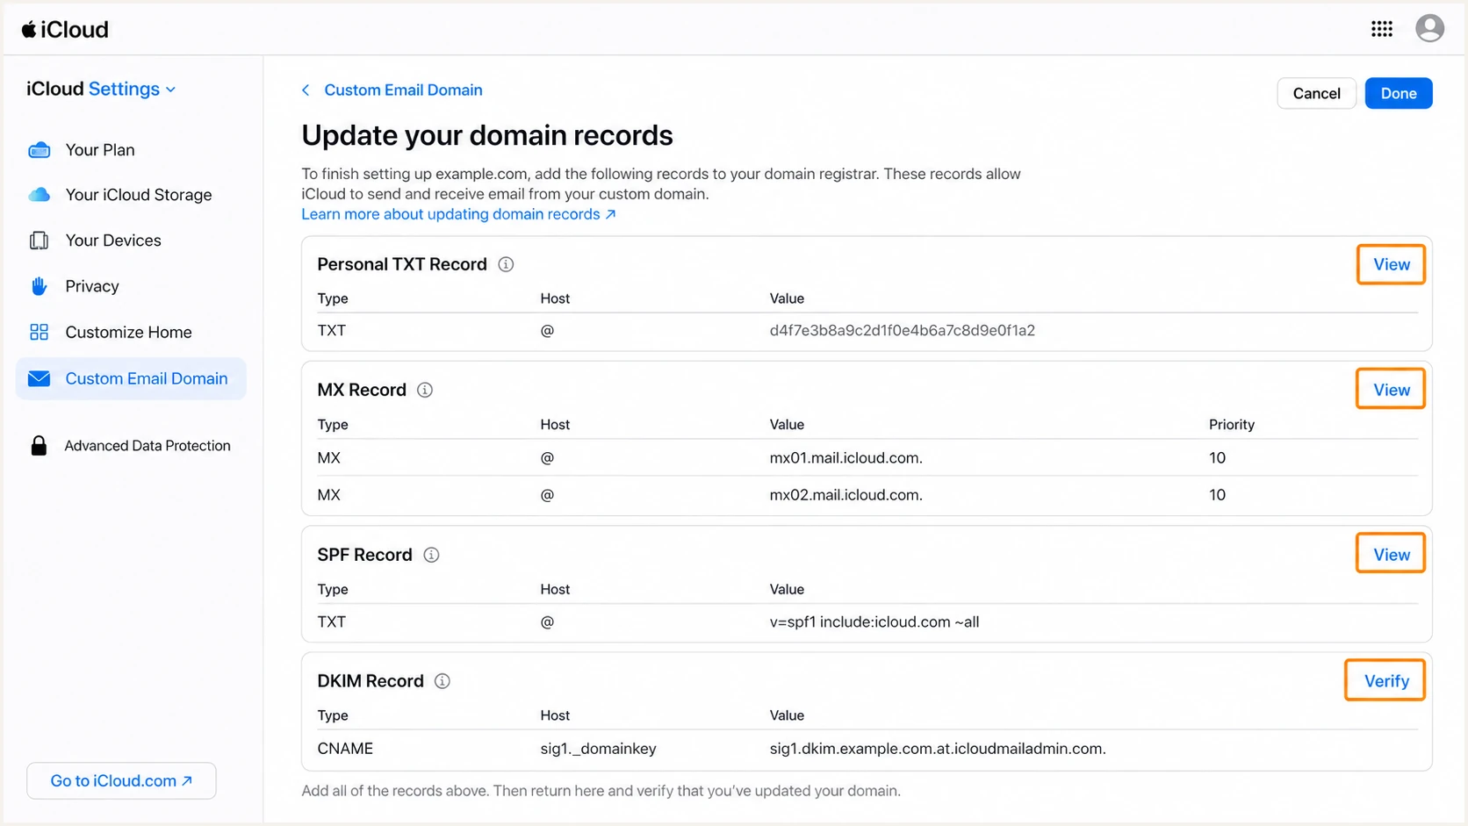Select the TXT value d4f7e3b8a9c2d1f0e4b6a7c8d9e0f1a2

pyautogui.click(x=902, y=330)
